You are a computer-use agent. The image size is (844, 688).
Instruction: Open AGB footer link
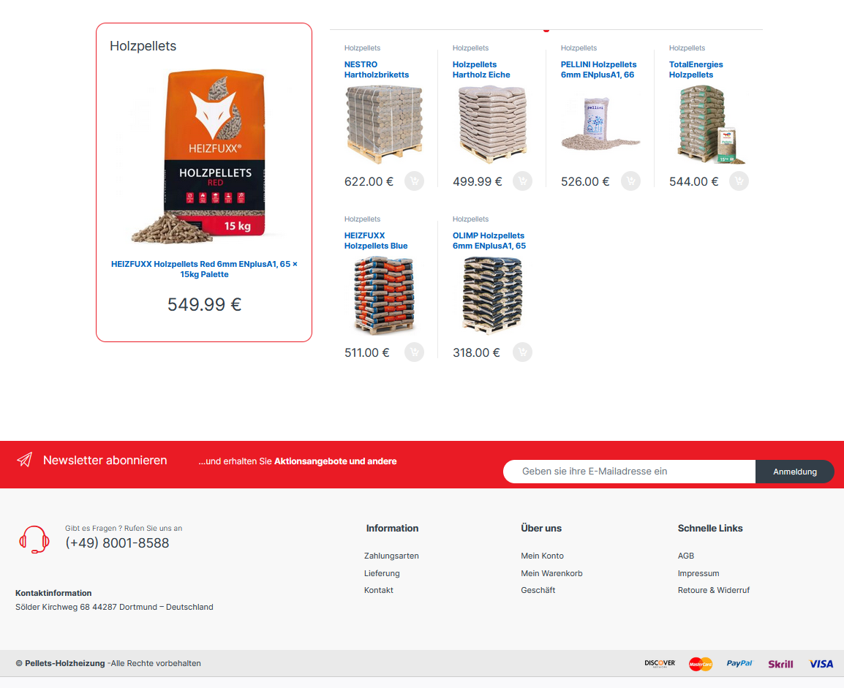coord(686,556)
